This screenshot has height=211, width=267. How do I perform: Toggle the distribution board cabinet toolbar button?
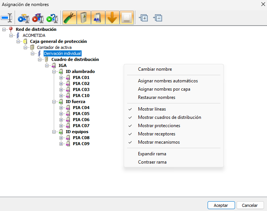pos(83,18)
